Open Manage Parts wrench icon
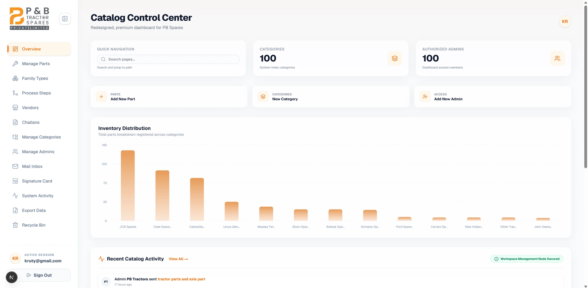The image size is (588, 288). tap(15, 64)
